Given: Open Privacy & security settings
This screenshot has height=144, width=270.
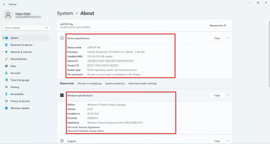Looking at the screenshot, I should tap(26, 101).
